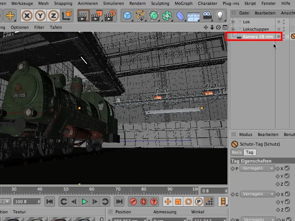
Task: Open the Werkzeuge menu
Action: tap(22, 3)
